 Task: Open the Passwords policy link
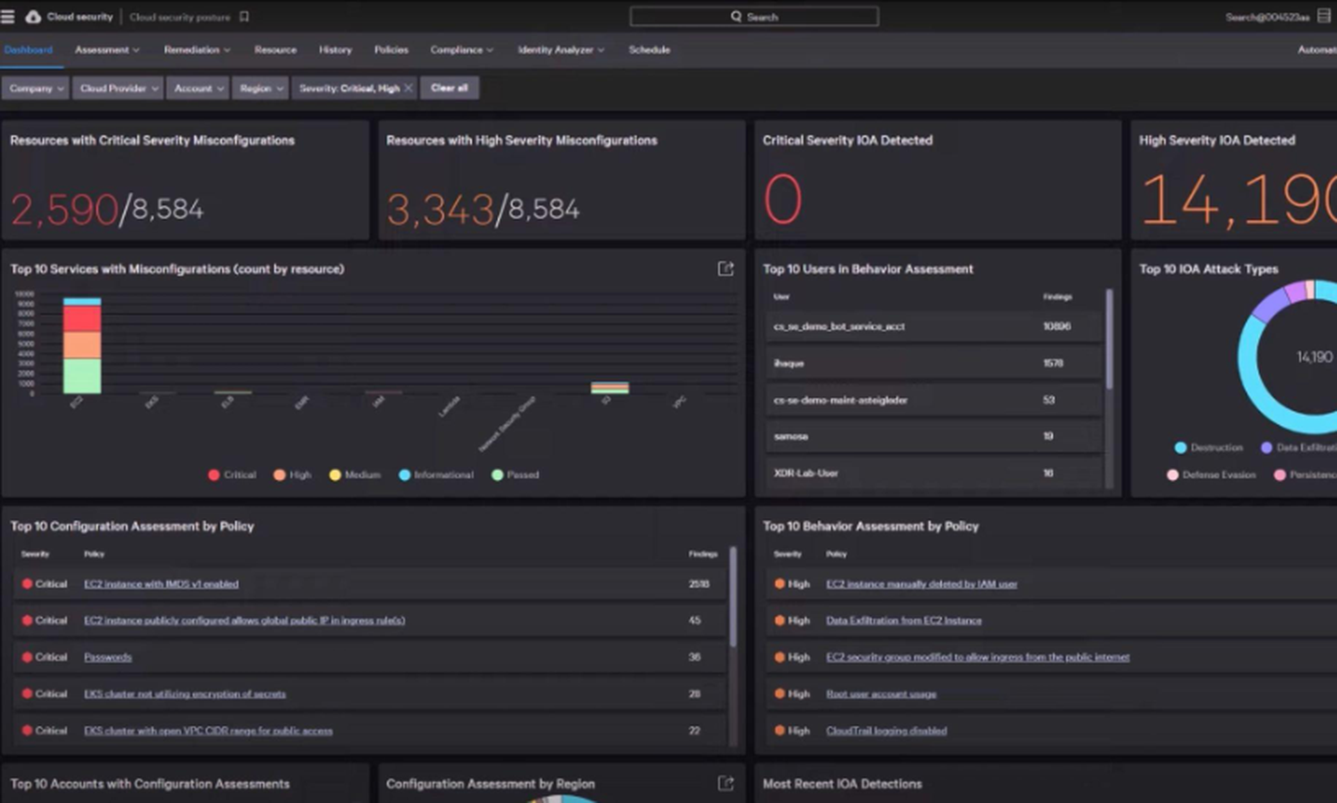click(x=107, y=657)
